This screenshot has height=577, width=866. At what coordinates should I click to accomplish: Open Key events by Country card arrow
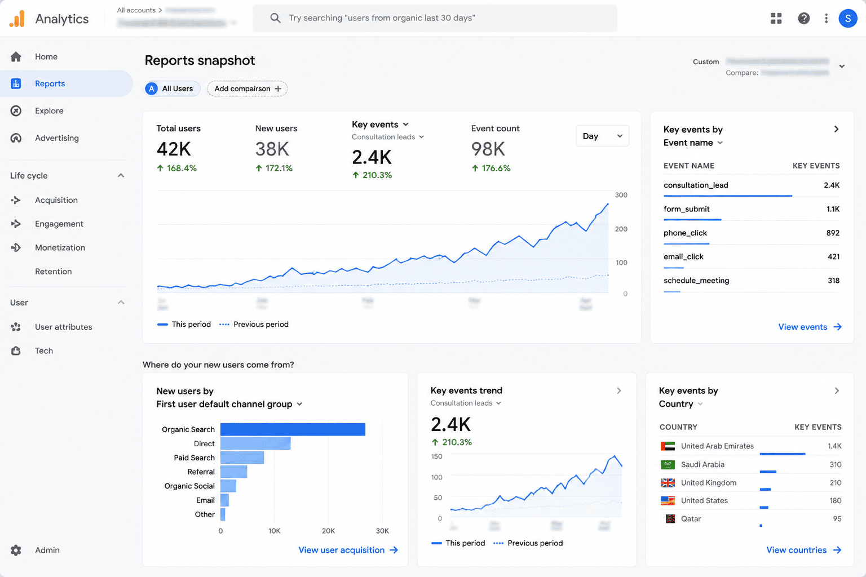click(837, 390)
